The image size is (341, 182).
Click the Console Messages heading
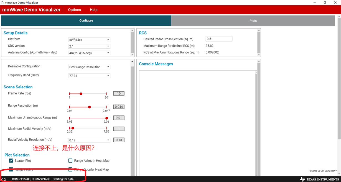point(156,64)
